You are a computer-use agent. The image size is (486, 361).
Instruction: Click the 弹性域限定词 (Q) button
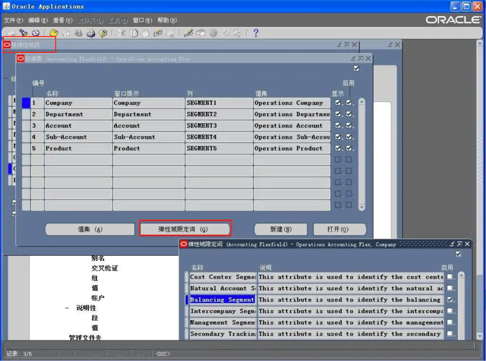(185, 229)
